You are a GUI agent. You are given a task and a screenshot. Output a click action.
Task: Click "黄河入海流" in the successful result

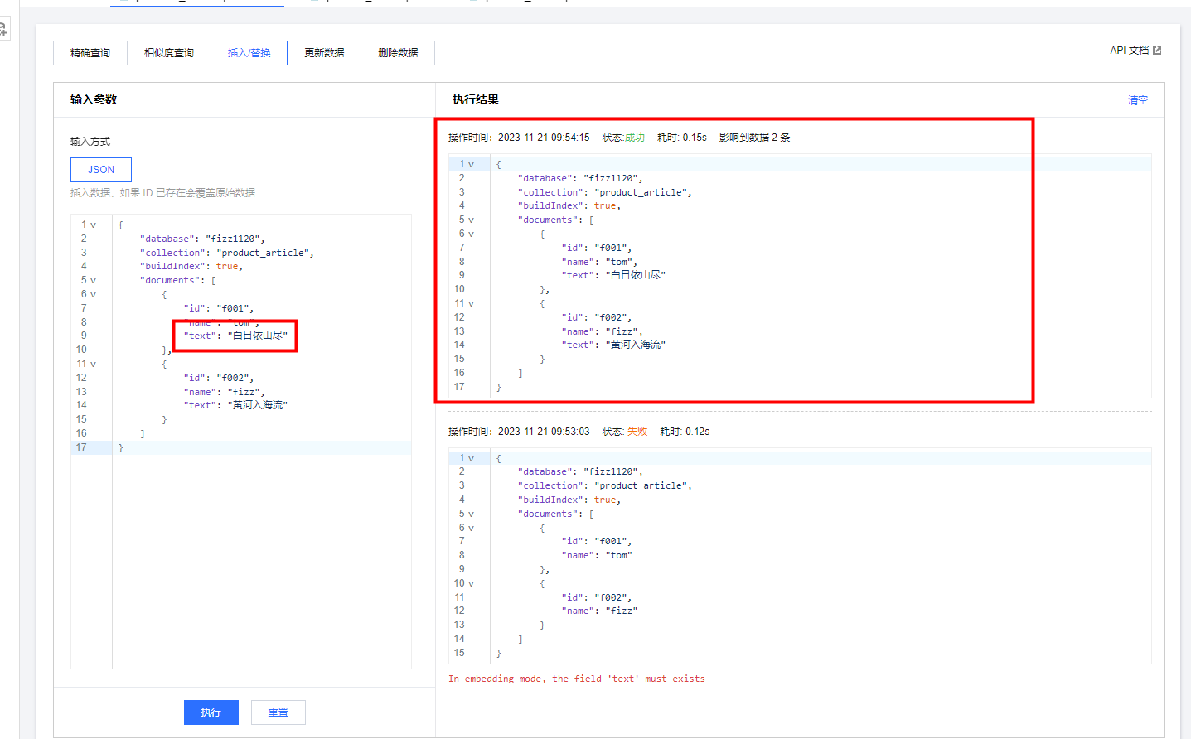[x=636, y=345]
